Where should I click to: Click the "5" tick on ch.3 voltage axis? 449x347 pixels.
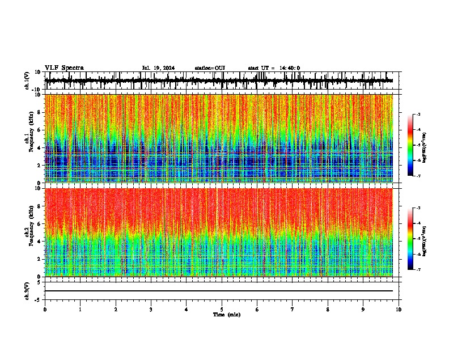point(39,282)
